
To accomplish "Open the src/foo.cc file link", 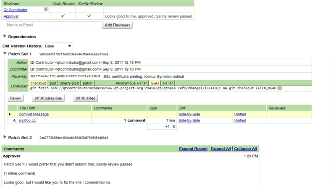I will point(27,121).
